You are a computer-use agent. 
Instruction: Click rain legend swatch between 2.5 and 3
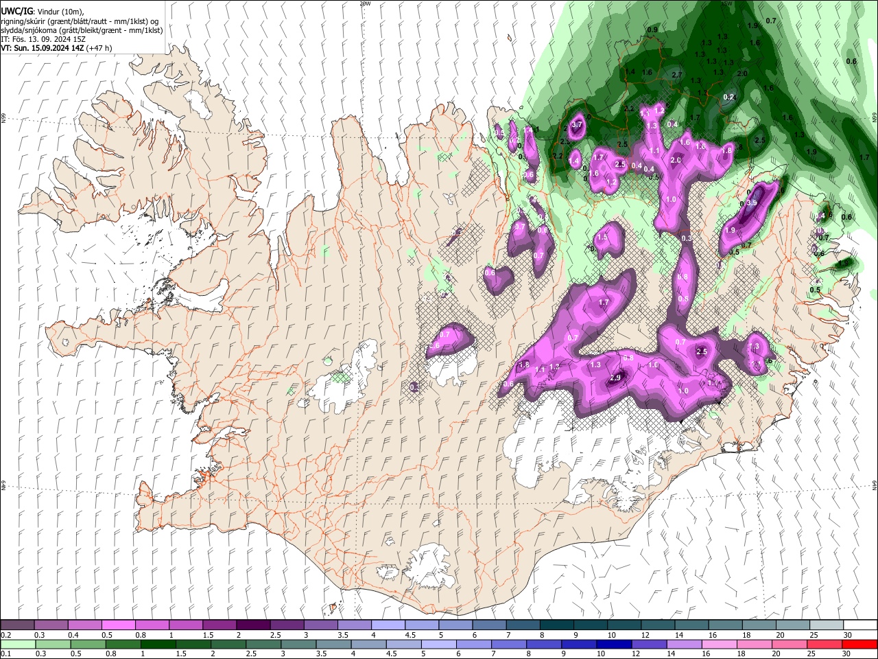tap(264, 644)
